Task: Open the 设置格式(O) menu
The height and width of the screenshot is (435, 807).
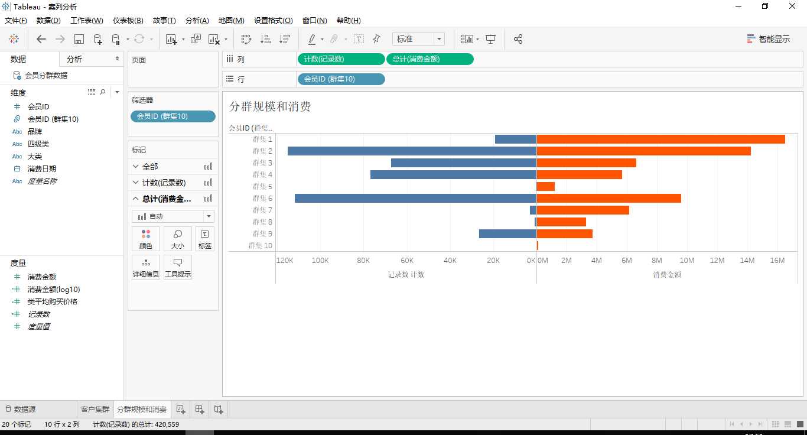Action: coord(274,20)
